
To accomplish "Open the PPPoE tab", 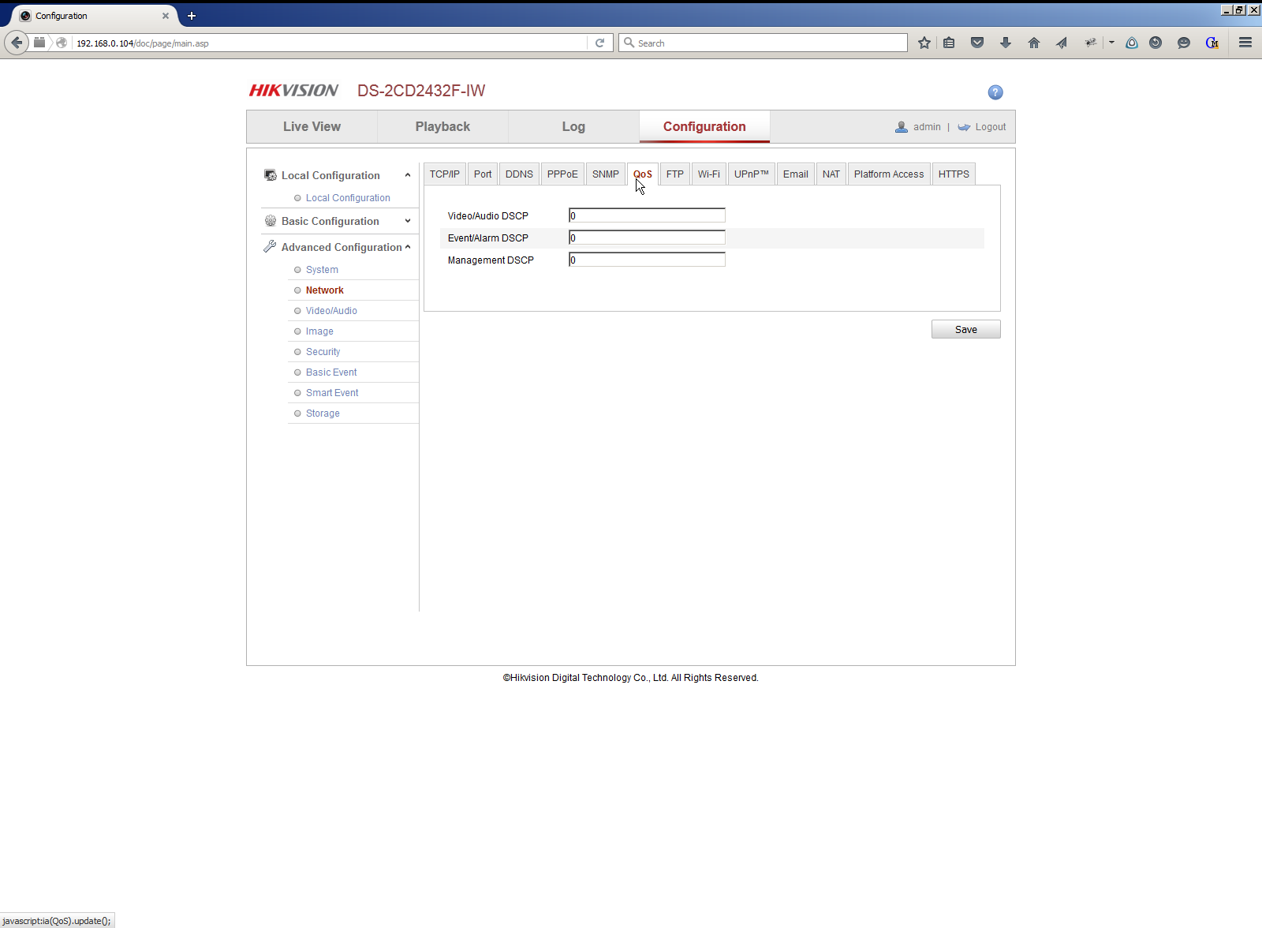I will 562,174.
